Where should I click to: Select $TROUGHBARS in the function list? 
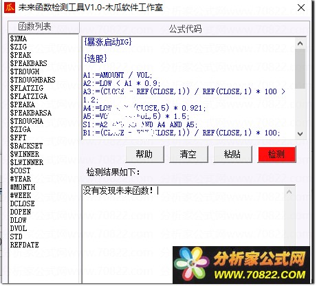click(32, 80)
